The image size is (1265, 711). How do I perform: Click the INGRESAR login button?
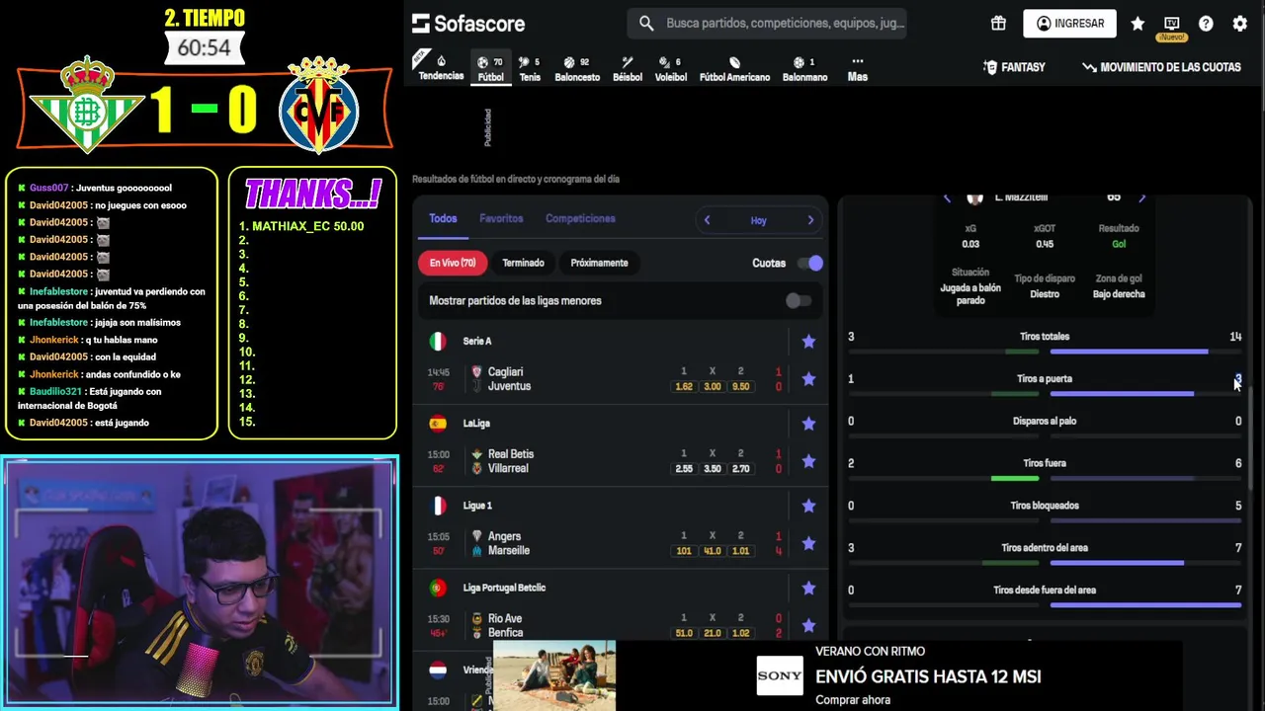[1069, 24]
